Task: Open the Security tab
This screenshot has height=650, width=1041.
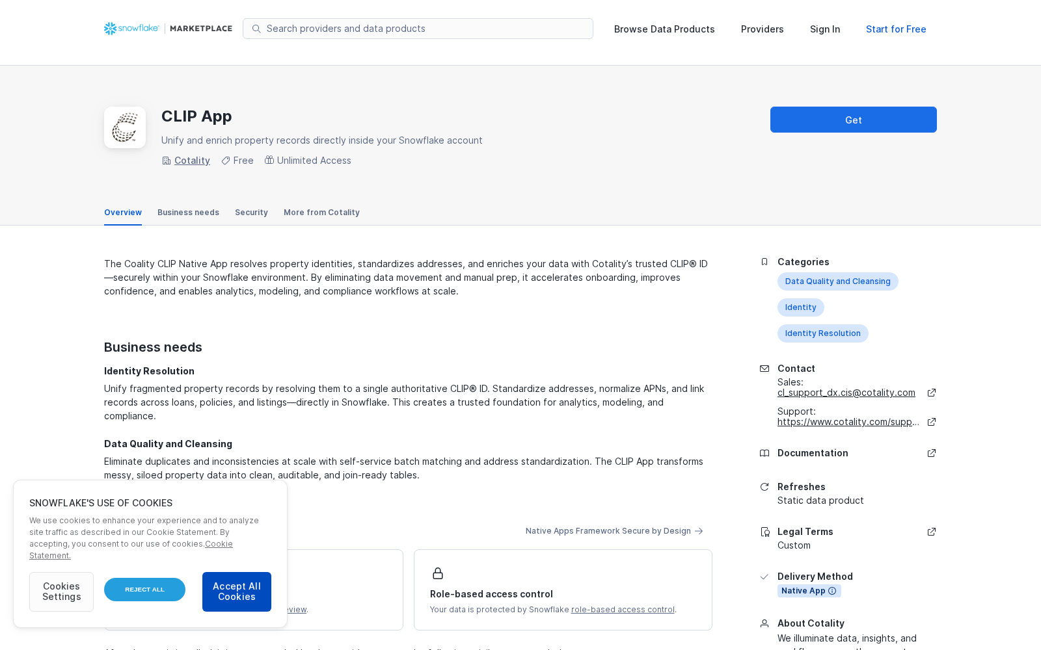Action: click(251, 213)
